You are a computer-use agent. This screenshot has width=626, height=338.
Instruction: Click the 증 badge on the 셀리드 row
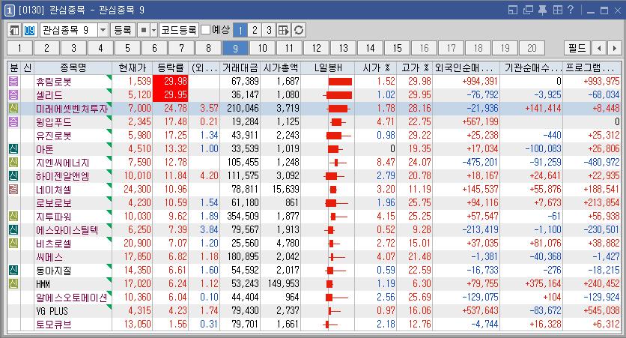13,95
